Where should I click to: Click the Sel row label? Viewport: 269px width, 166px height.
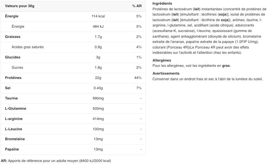8,88
